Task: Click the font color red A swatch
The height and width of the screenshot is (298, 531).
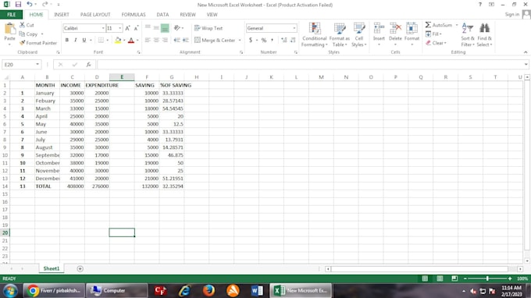Action: 131,41
